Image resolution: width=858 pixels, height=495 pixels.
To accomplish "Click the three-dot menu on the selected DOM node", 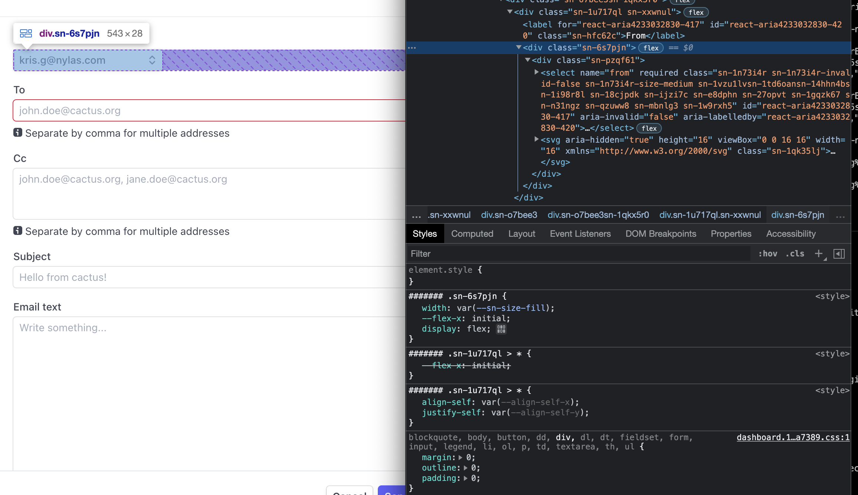I will tap(413, 47).
